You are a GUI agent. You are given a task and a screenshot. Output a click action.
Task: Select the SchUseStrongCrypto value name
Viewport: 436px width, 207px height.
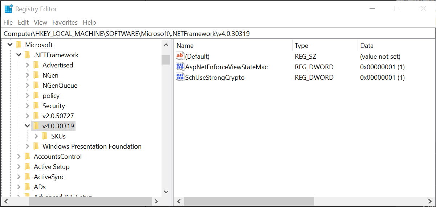[215, 78]
